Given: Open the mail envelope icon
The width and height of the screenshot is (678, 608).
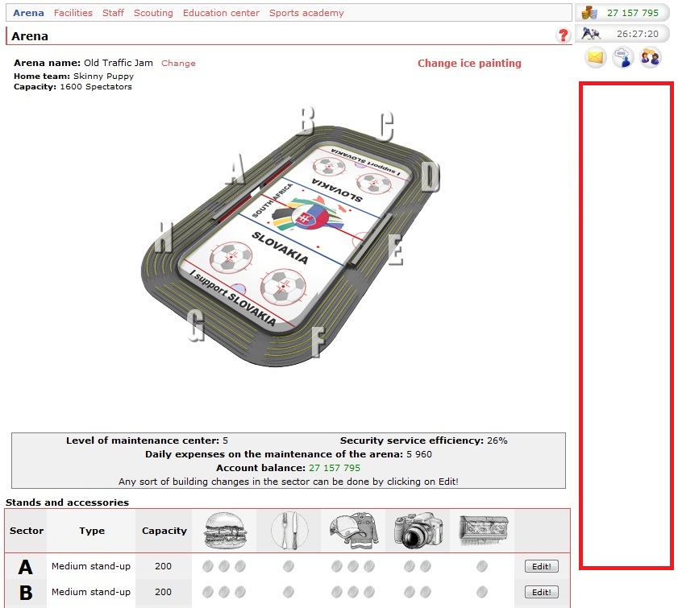Looking at the screenshot, I should (596, 57).
